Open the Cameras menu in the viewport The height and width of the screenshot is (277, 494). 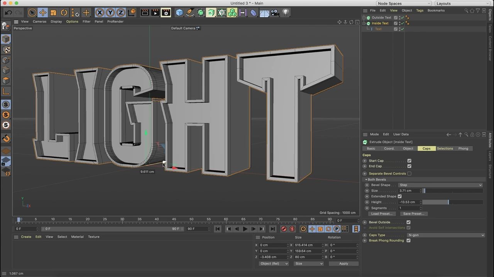click(x=39, y=21)
